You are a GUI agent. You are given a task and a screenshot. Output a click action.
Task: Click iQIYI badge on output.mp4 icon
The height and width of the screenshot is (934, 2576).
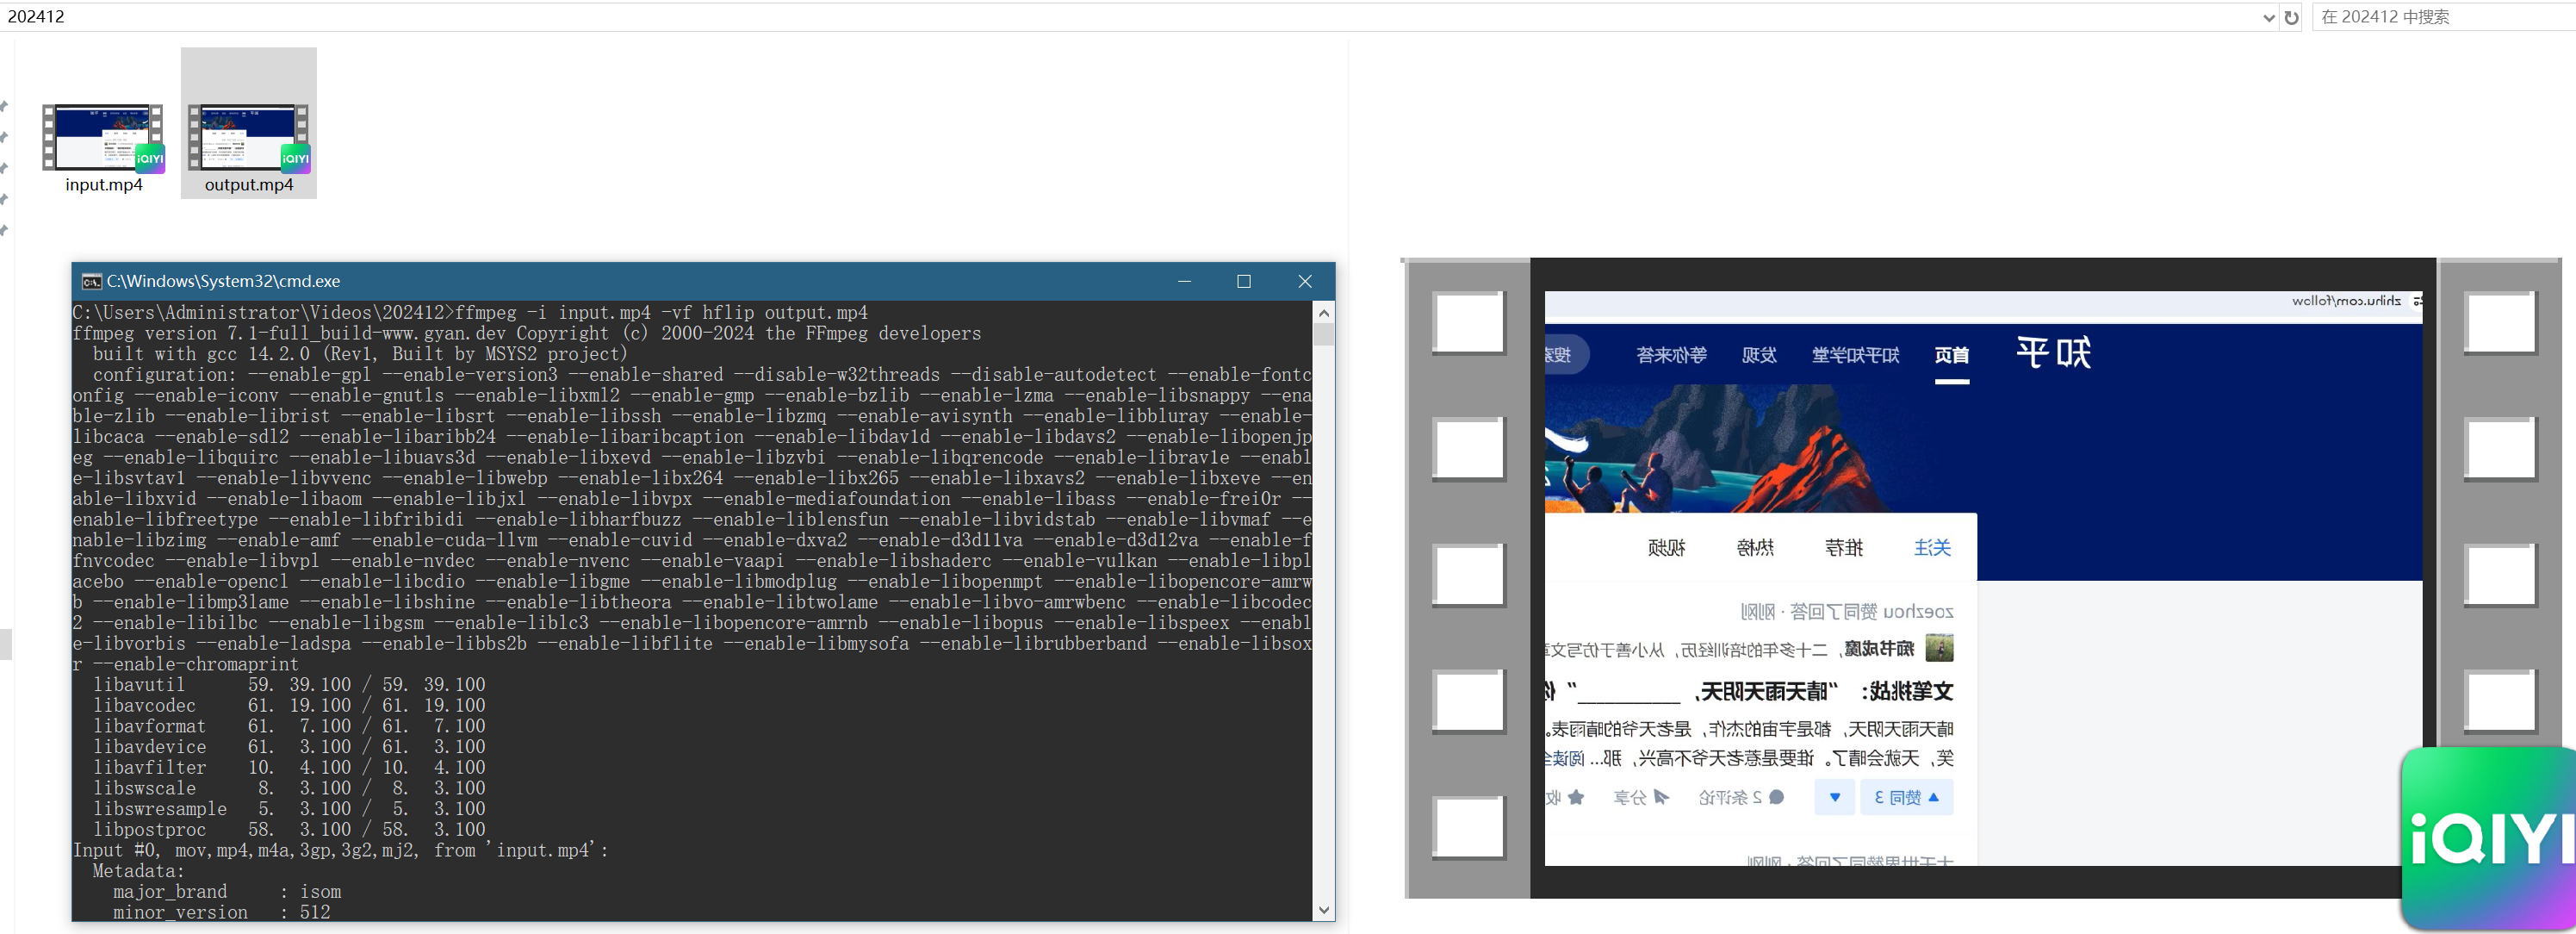click(295, 158)
